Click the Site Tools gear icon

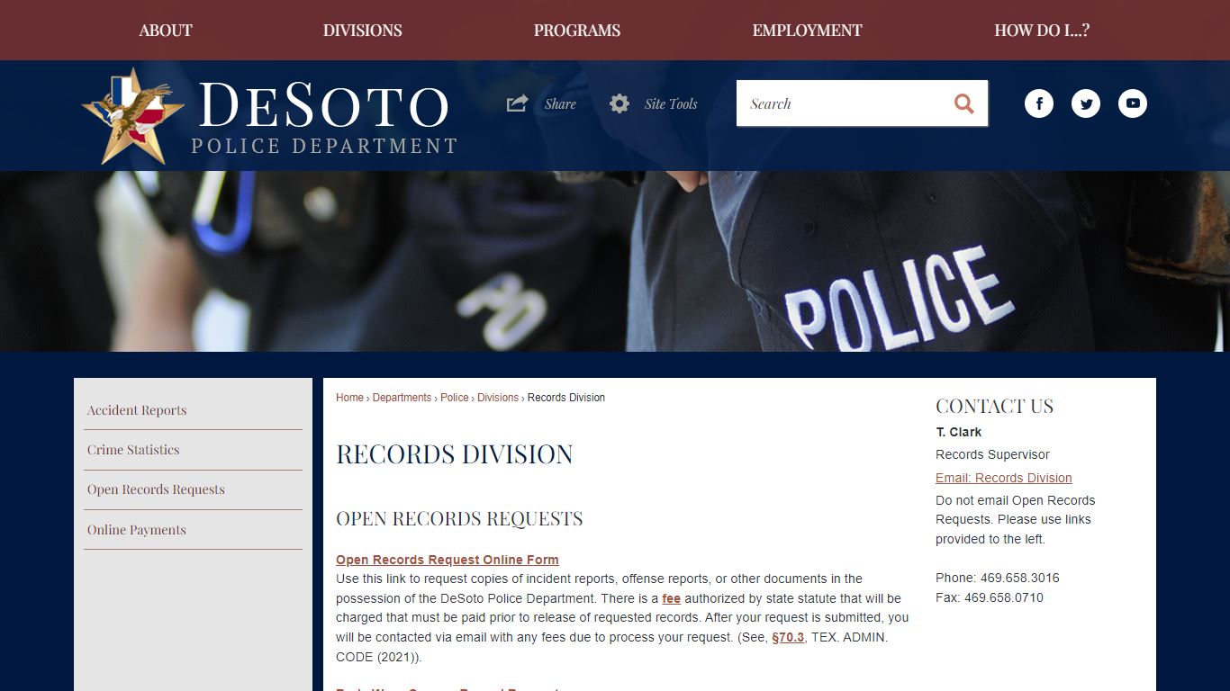pyautogui.click(x=620, y=103)
